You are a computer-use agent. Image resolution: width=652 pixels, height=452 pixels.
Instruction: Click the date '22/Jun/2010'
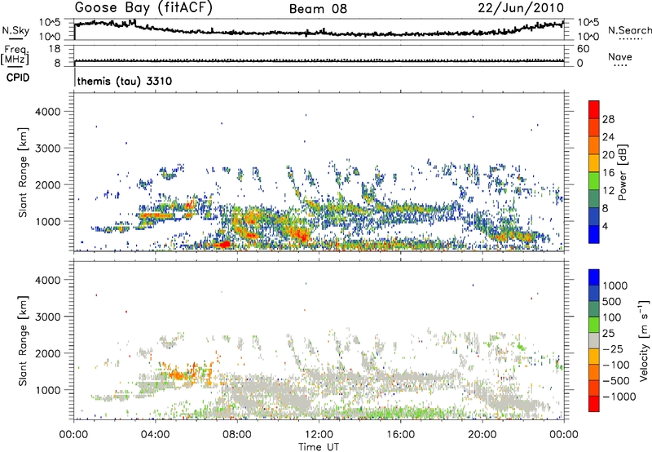coord(521,8)
